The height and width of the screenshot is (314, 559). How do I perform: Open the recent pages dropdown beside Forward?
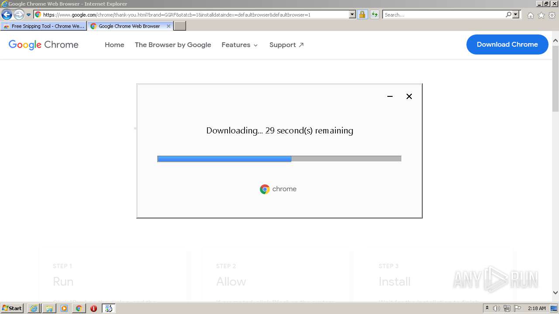point(28,14)
